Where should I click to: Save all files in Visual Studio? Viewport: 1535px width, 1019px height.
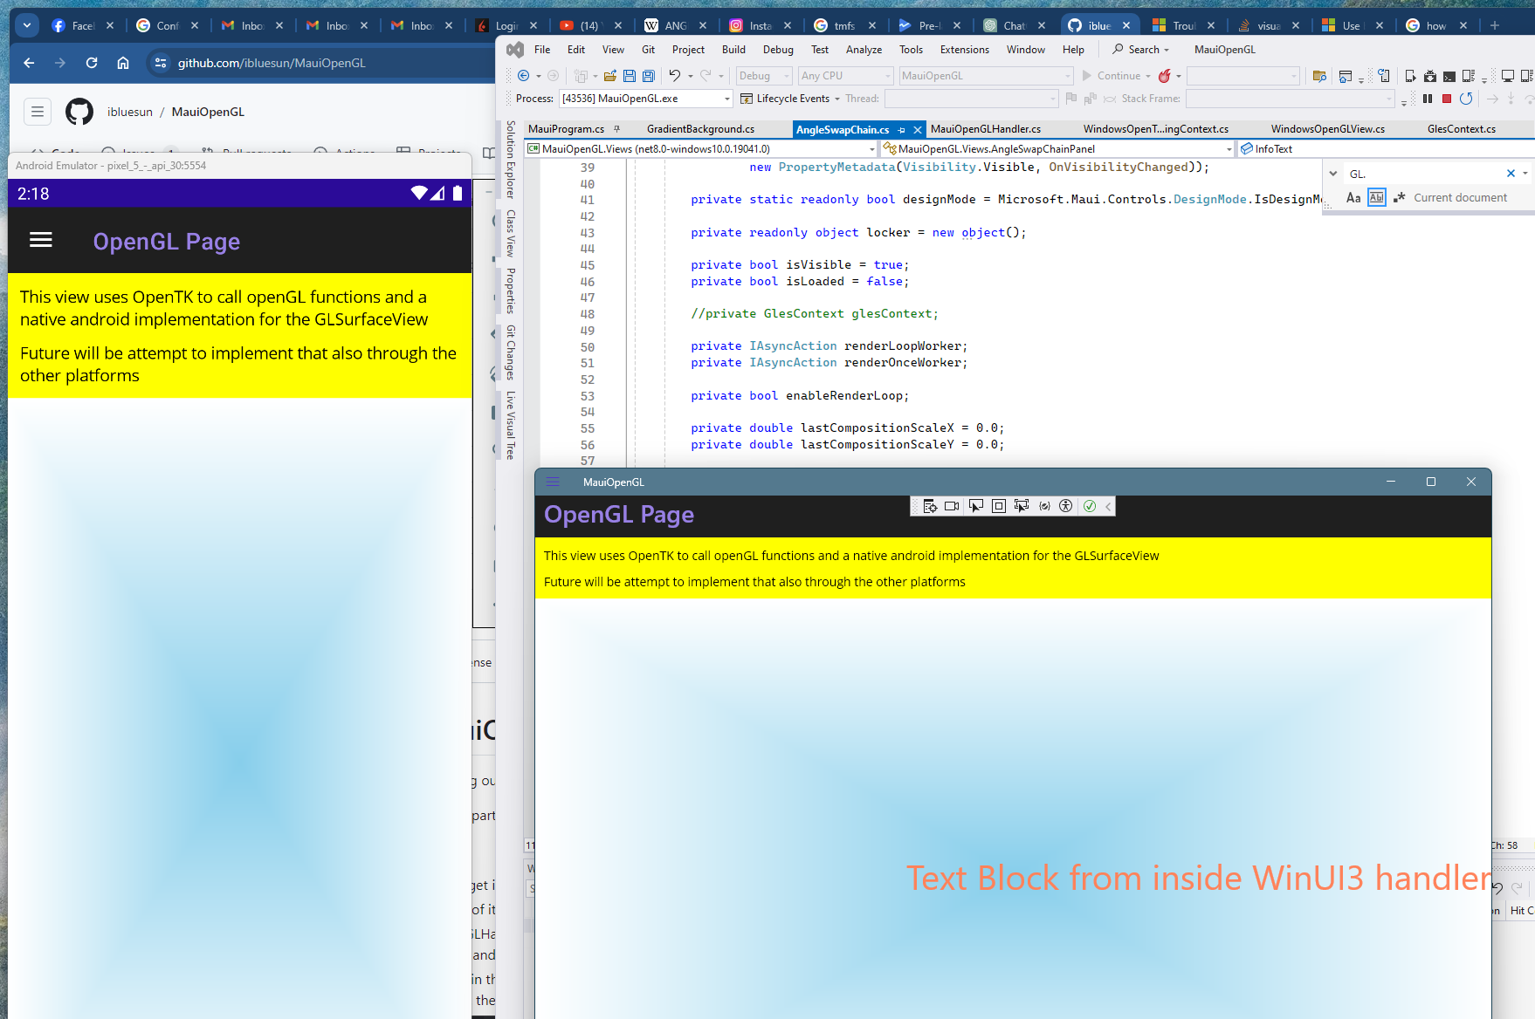(x=648, y=76)
